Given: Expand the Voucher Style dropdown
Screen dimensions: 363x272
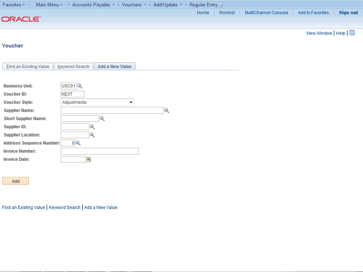Looking at the screenshot, I should [x=97, y=102].
